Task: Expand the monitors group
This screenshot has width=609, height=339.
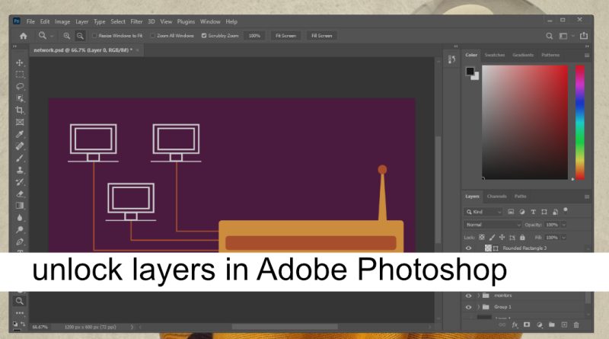Action: click(x=479, y=296)
